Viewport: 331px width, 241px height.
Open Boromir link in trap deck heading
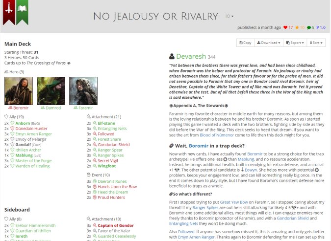(199, 146)
